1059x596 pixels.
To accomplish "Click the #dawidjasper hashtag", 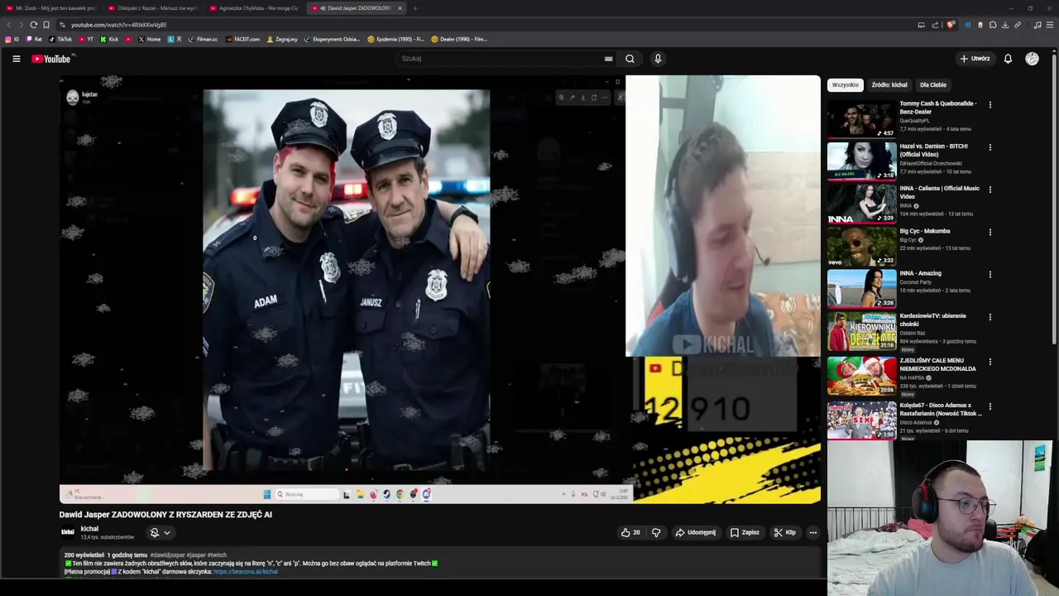I will (167, 555).
